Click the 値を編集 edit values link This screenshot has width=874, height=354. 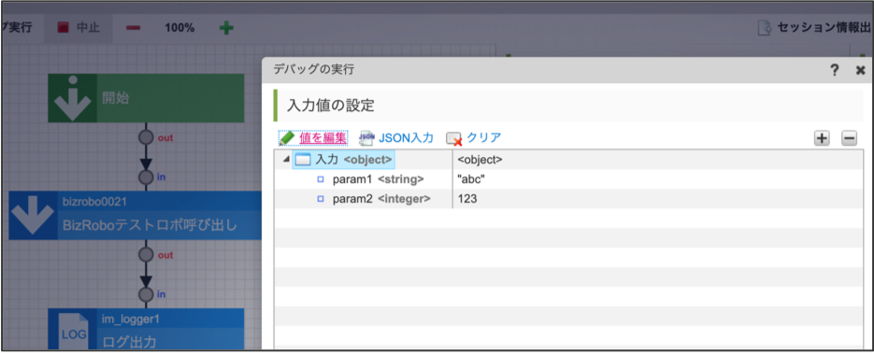click(x=322, y=137)
